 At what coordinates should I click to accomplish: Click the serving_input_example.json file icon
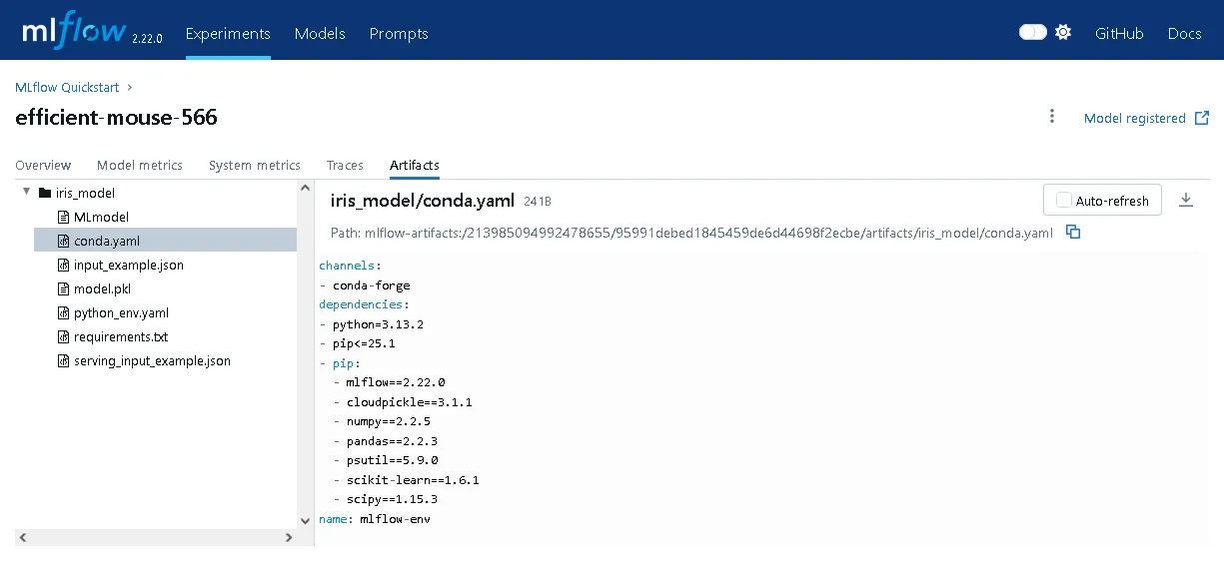(64, 360)
